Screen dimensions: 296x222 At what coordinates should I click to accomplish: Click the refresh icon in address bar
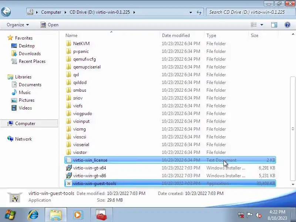click(199, 12)
